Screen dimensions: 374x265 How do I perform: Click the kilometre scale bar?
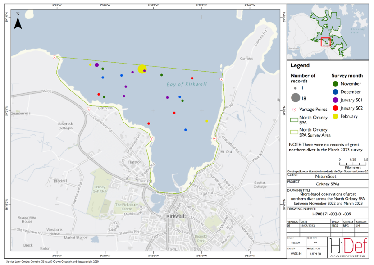[x=353, y=164]
